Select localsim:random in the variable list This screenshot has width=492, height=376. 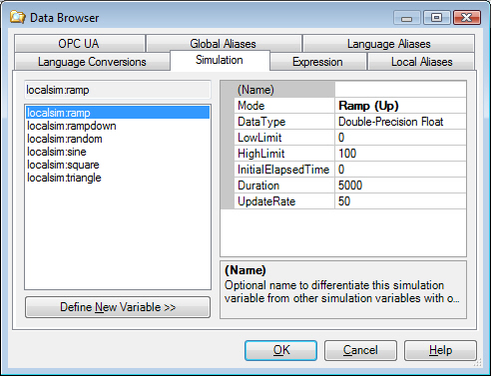pos(65,139)
